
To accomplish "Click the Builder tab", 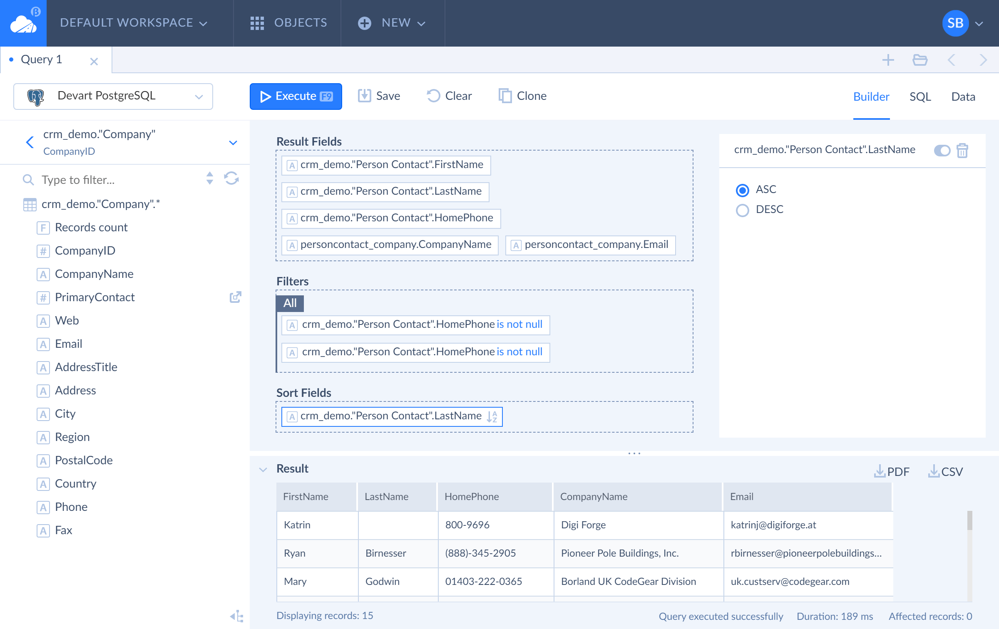I will (870, 97).
